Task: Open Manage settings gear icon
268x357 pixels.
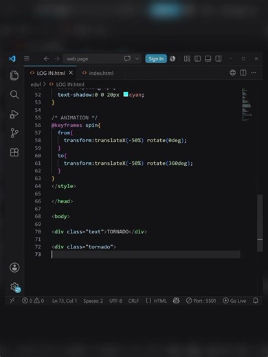Action: pos(15,287)
